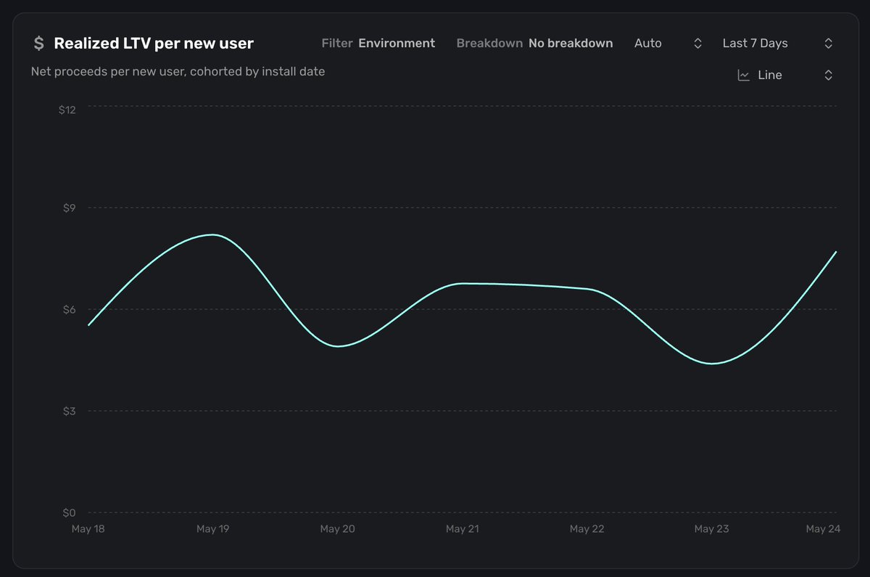Click the $9 axis label
Image resolution: width=870 pixels, height=577 pixels.
click(70, 208)
